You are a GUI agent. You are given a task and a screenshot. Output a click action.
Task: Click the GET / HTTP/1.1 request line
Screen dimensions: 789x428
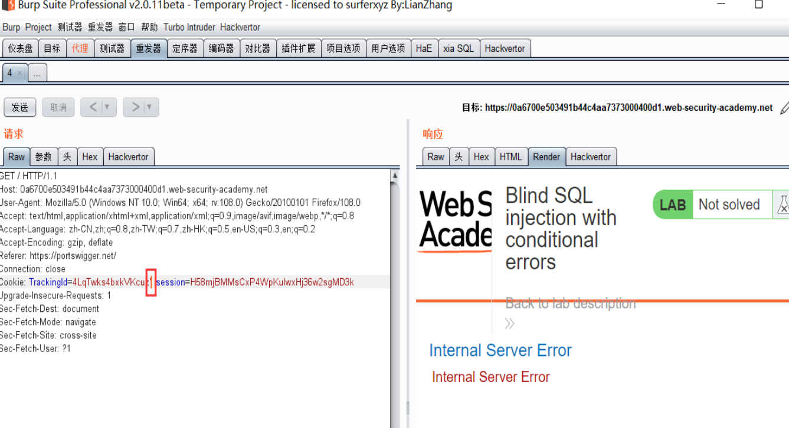tap(28, 176)
